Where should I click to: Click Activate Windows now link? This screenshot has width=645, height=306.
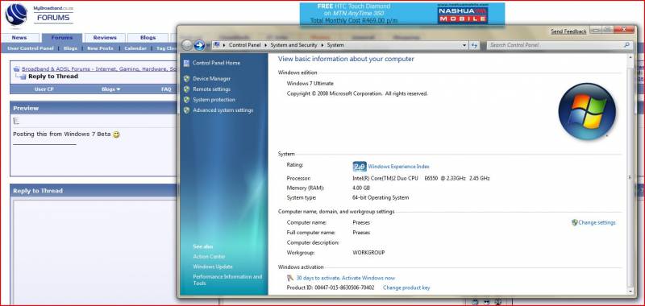tap(368, 278)
